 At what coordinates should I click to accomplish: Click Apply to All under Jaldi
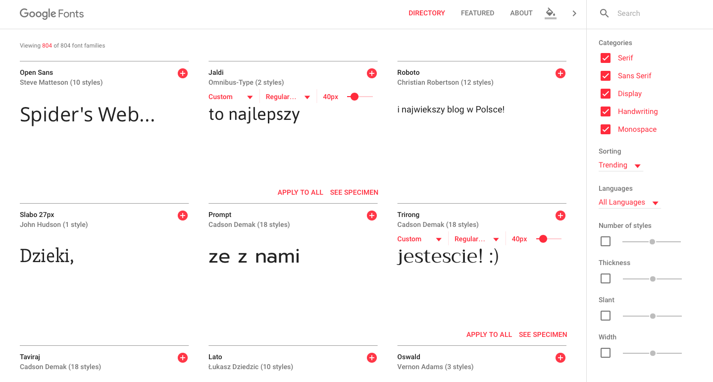301,192
